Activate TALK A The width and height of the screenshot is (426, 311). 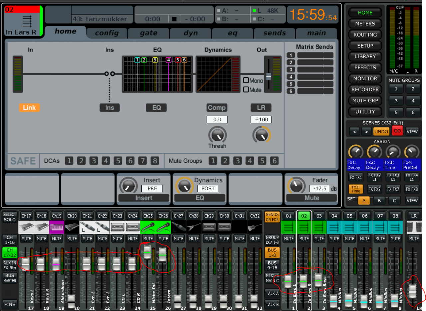click(x=272, y=294)
